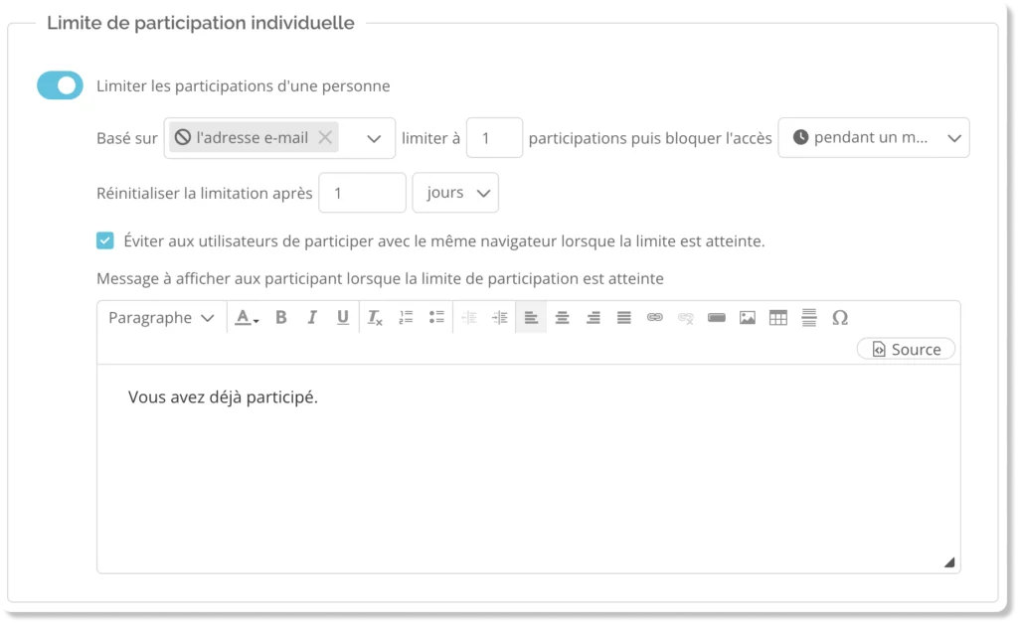Click the Source button
The width and height of the screenshot is (1018, 623).
(906, 349)
